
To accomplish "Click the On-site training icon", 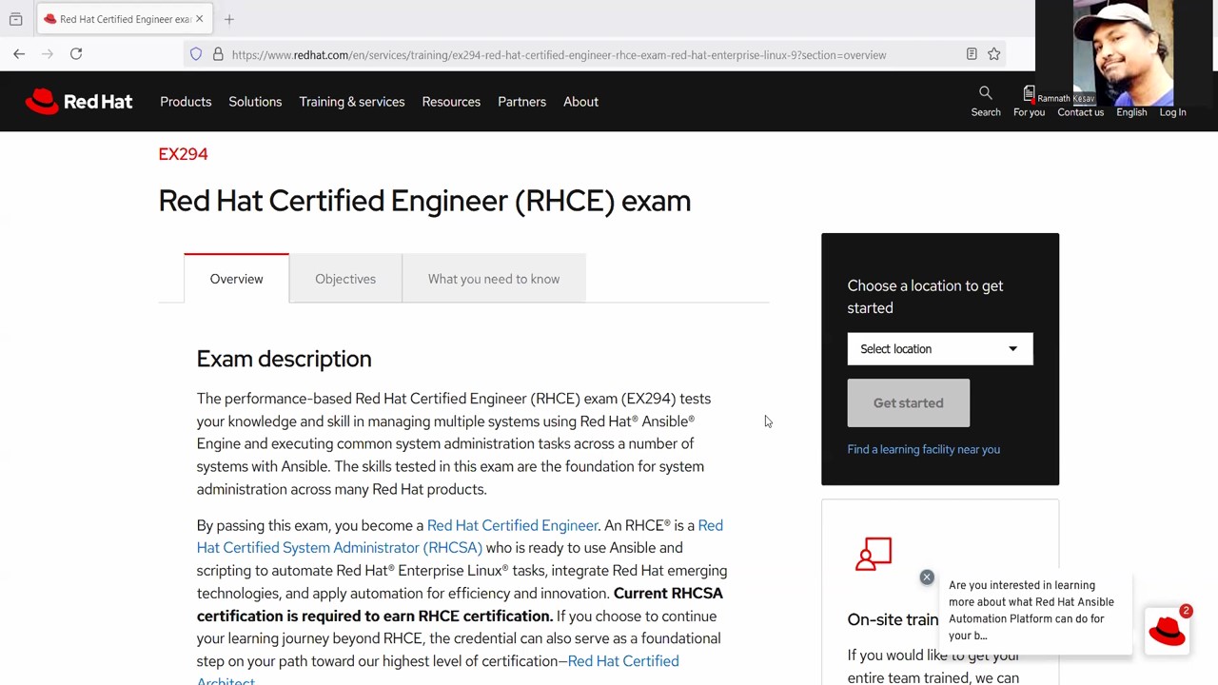I will 874,554.
